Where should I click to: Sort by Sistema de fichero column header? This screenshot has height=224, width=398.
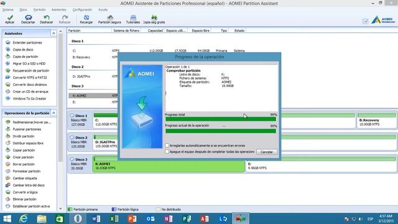point(126,30)
